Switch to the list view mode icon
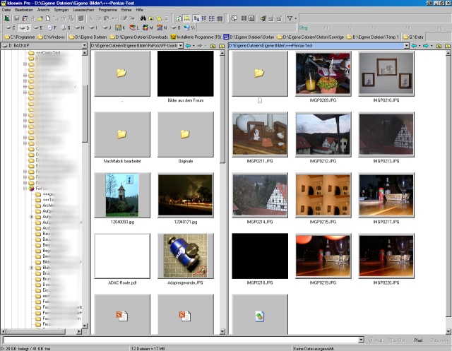This screenshot has width=452, height=351. (x=204, y=18)
